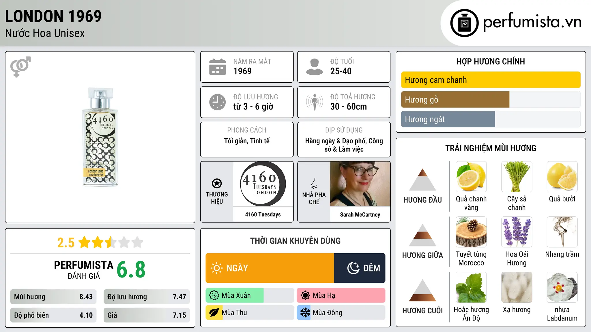Screen dimensions: 591x332
Task: Select the Hoắc hương Ấn Độ note image
Action: click(471, 287)
